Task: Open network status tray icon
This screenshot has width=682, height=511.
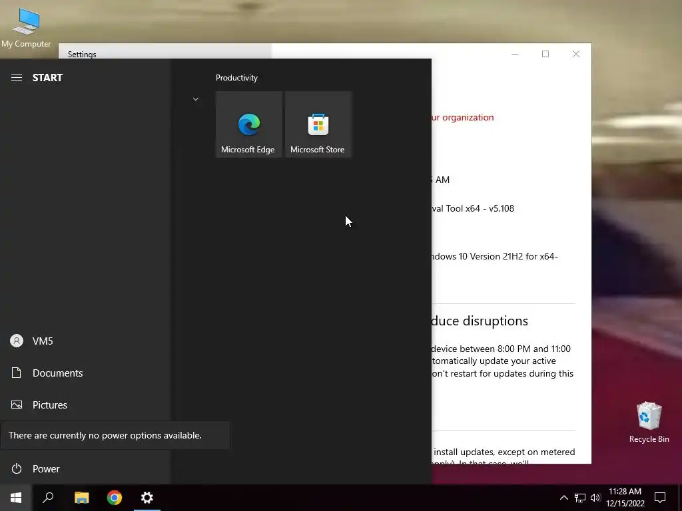Action: pyautogui.click(x=580, y=498)
